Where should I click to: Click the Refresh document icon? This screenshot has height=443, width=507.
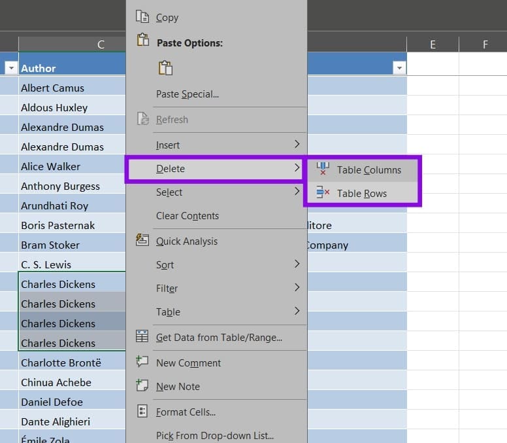click(x=142, y=119)
